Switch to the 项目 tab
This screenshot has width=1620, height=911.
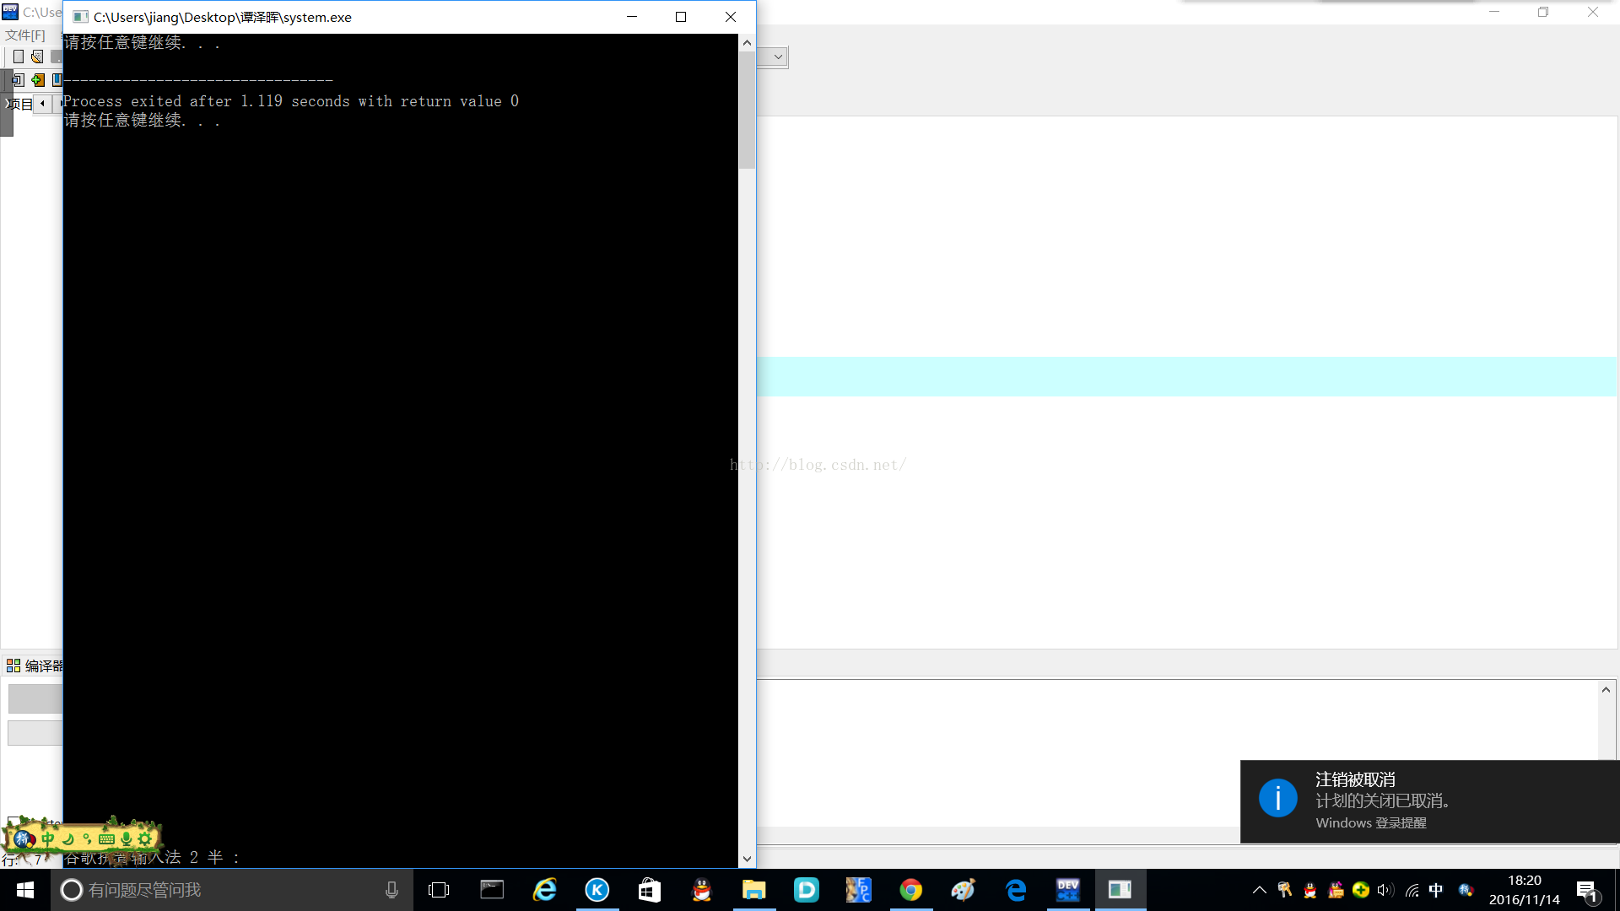click(21, 104)
